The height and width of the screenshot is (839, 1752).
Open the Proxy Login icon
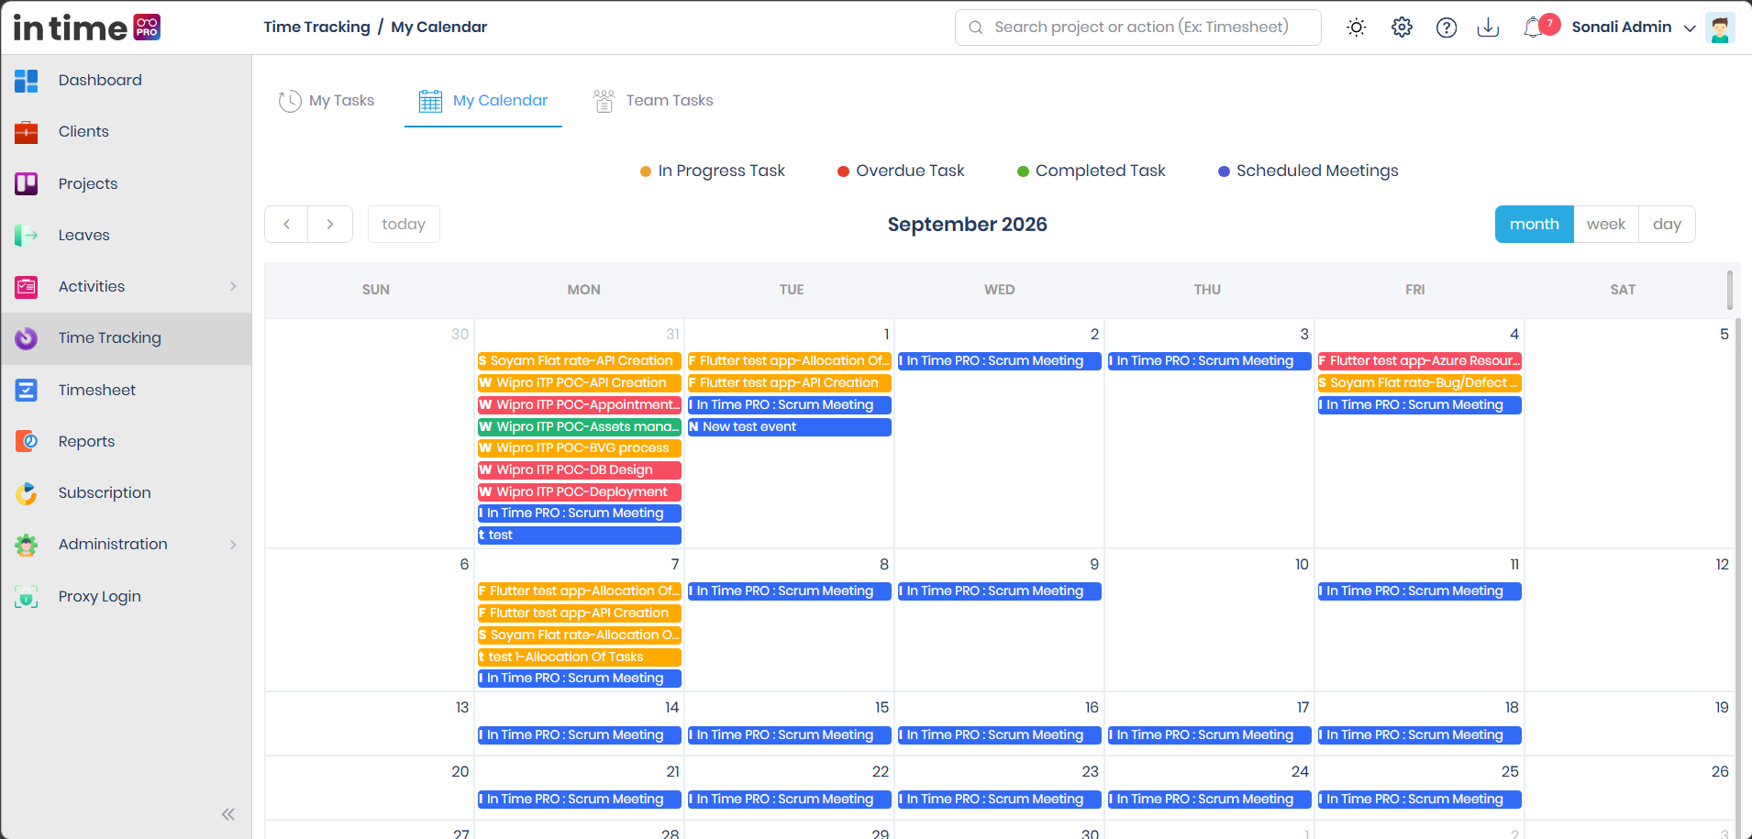(26, 597)
